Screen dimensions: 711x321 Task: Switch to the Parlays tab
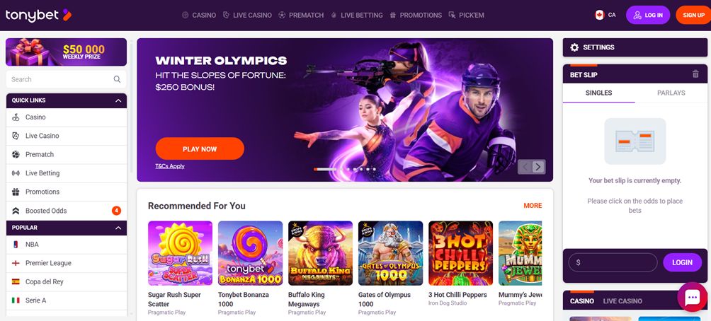[671, 93]
